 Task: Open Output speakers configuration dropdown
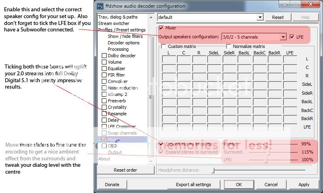(x=283, y=37)
